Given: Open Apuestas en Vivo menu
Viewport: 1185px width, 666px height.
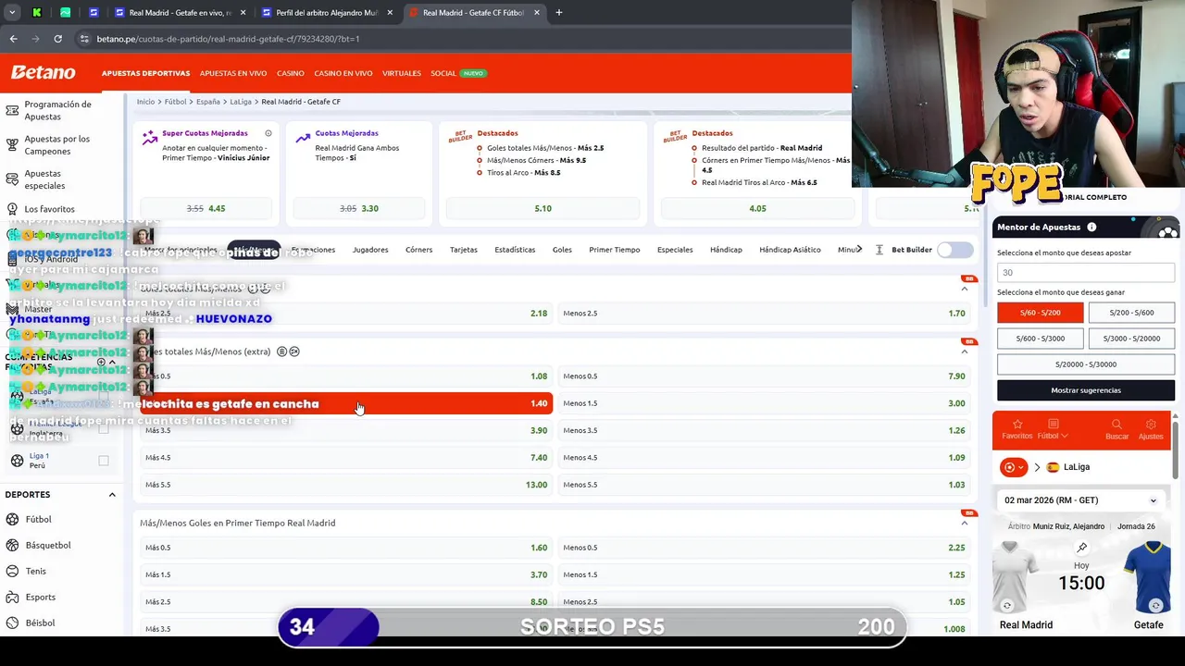Looking at the screenshot, I should pyautogui.click(x=233, y=73).
